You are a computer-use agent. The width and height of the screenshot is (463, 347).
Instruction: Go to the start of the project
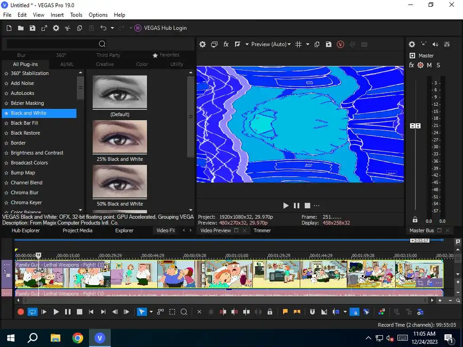[91, 312]
